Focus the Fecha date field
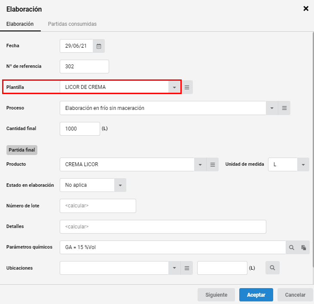Image resolution: width=314 pixels, height=304 pixels. (x=76, y=46)
